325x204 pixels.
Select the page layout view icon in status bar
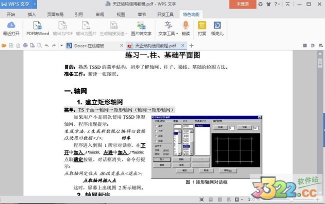click(x=210, y=199)
